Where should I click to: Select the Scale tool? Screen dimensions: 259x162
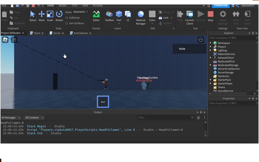[50, 16]
